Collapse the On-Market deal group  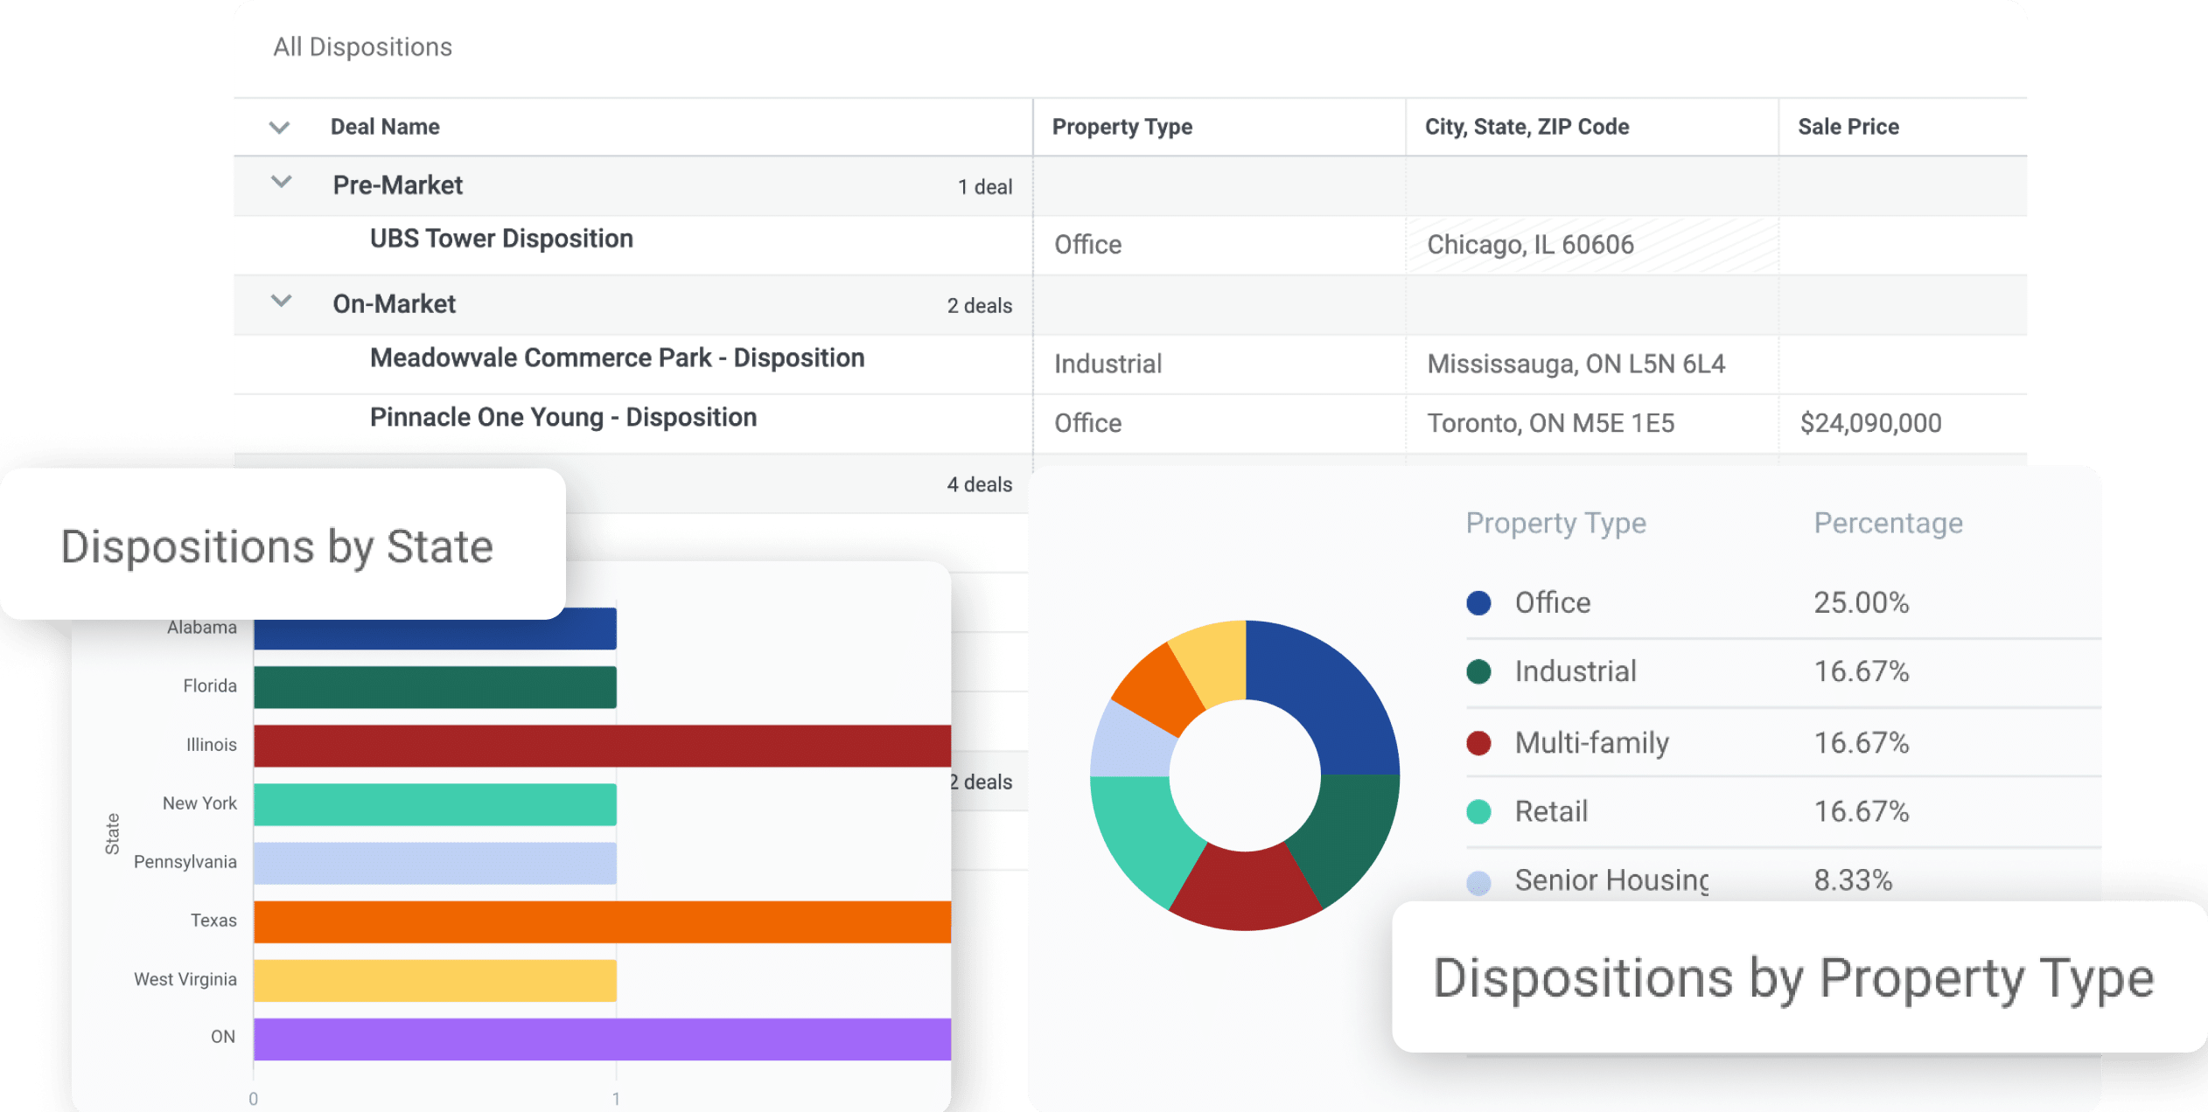[x=281, y=302]
